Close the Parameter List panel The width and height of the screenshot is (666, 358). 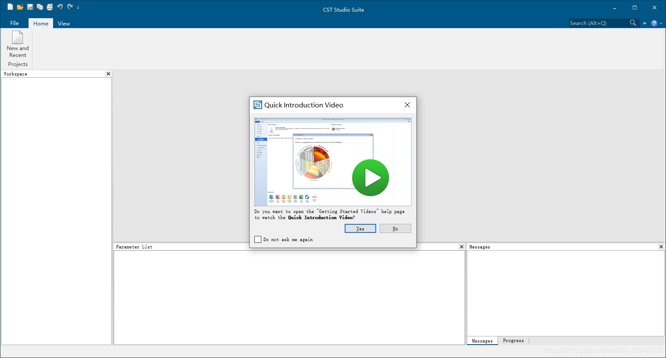[462, 247]
